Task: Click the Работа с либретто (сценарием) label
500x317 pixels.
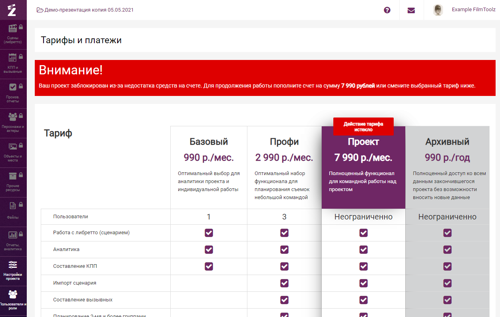Action: coord(92,232)
